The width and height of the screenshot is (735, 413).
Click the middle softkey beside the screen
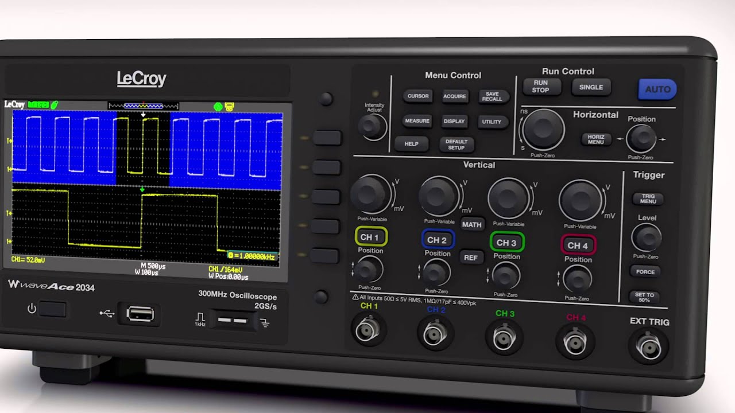(x=327, y=197)
